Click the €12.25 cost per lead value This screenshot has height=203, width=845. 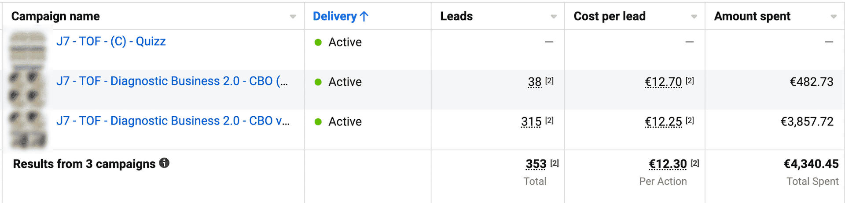click(x=663, y=122)
